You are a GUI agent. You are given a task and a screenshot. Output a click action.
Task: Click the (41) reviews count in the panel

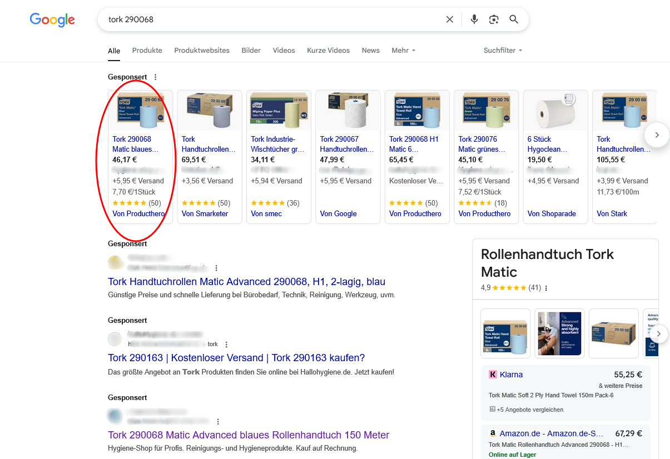coord(535,288)
